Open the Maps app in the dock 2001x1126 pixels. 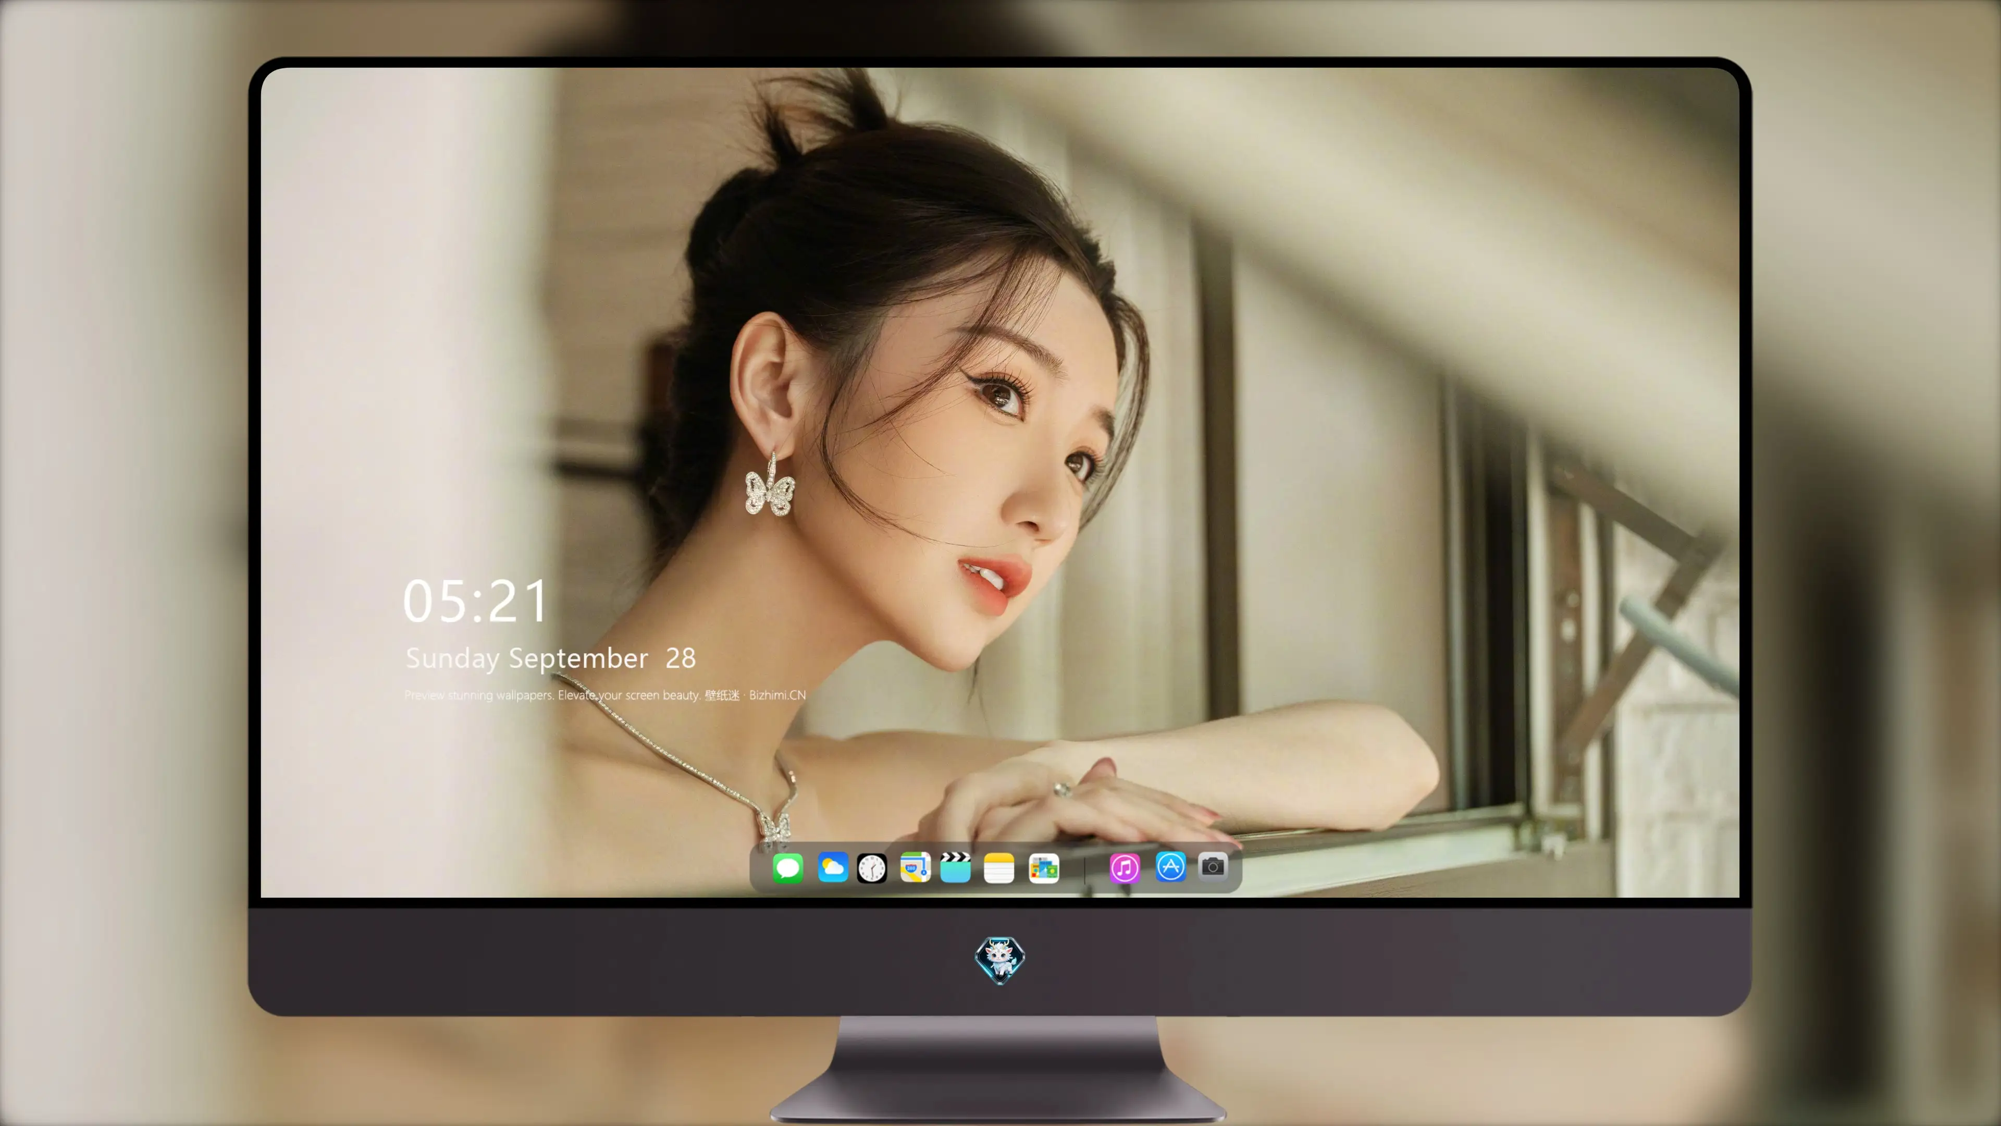[x=915, y=867]
